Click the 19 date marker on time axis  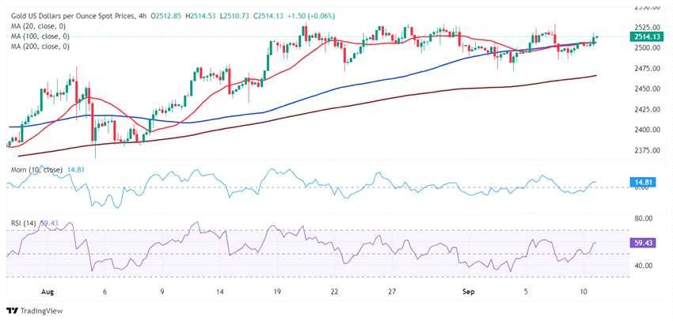click(x=276, y=290)
